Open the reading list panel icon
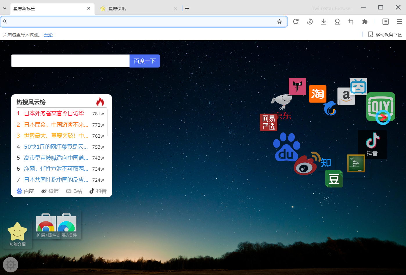 point(385,21)
